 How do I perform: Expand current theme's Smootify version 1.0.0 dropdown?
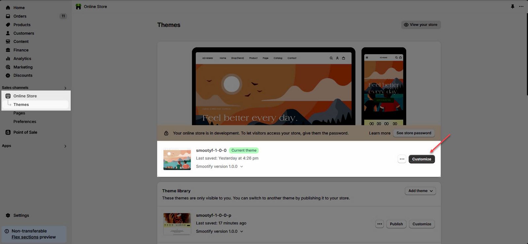[x=242, y=166]
